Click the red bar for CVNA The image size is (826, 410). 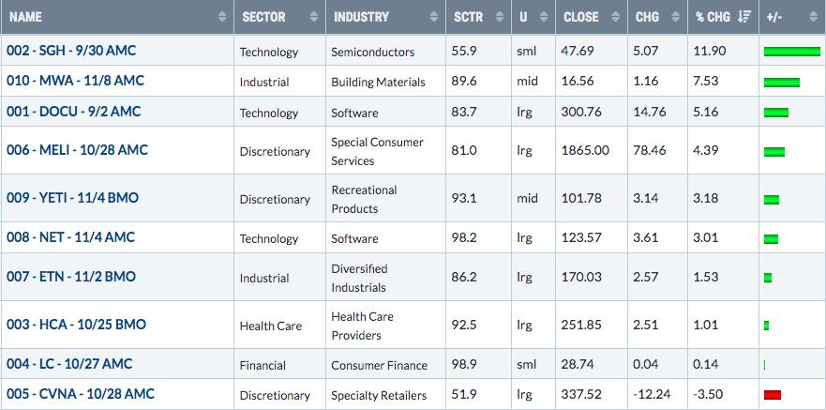[x=773, y=395]
